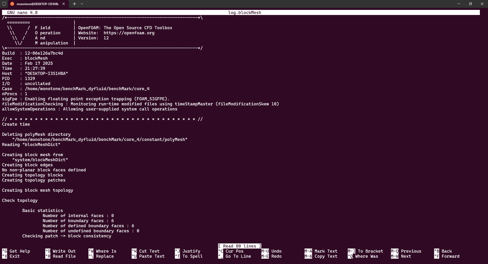Close the monotone@DESKTOP terminal tab
Screen dimensions: 488x264
64,4
